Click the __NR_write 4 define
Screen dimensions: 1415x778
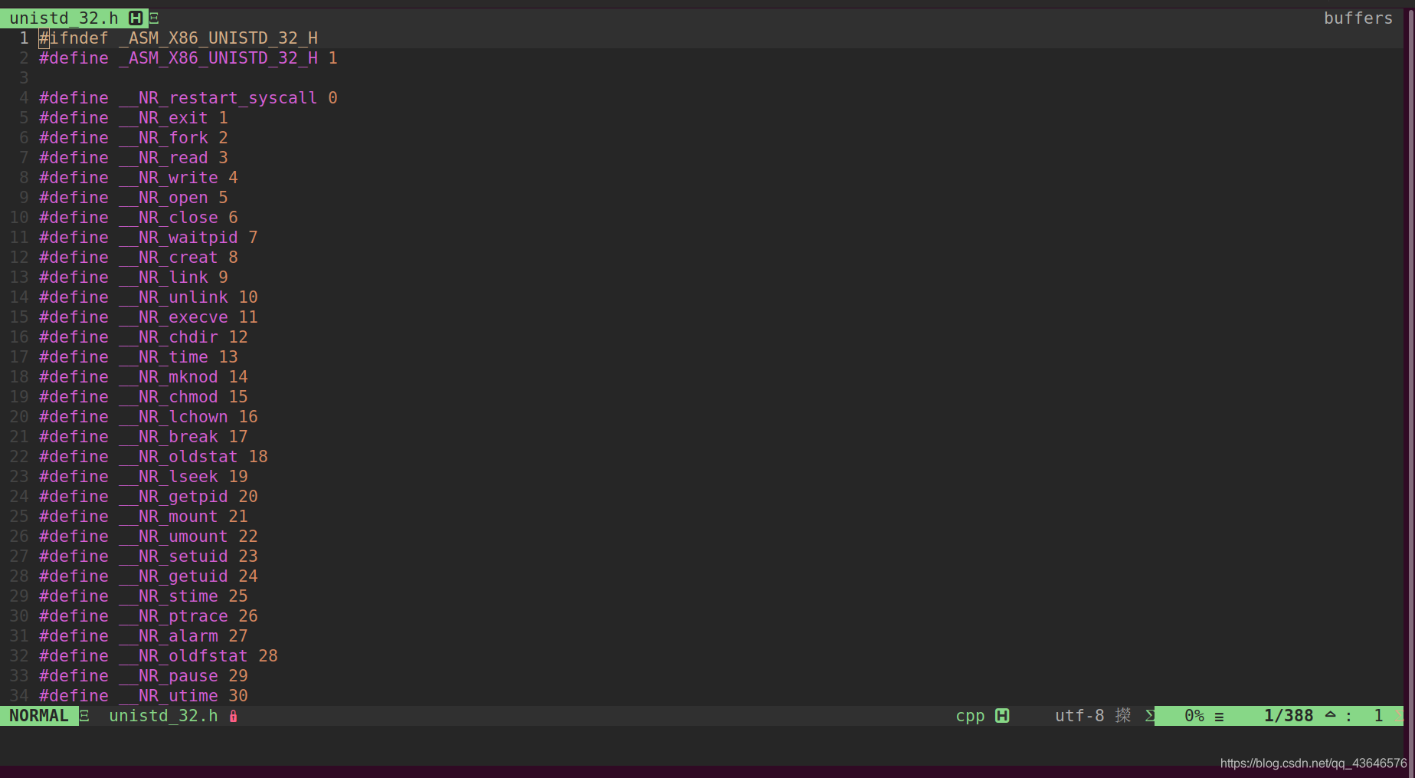click(x=139, y=178)
